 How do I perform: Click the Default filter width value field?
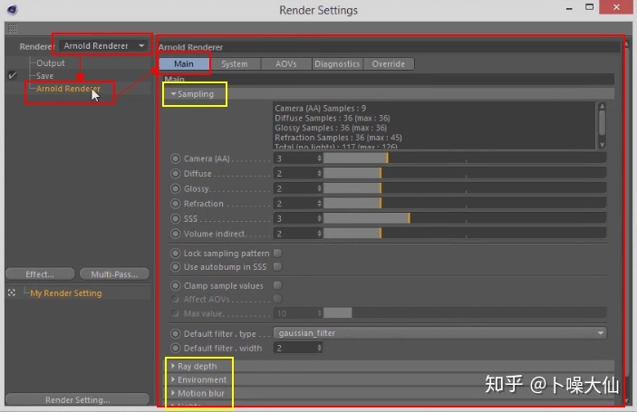(295, 348)
